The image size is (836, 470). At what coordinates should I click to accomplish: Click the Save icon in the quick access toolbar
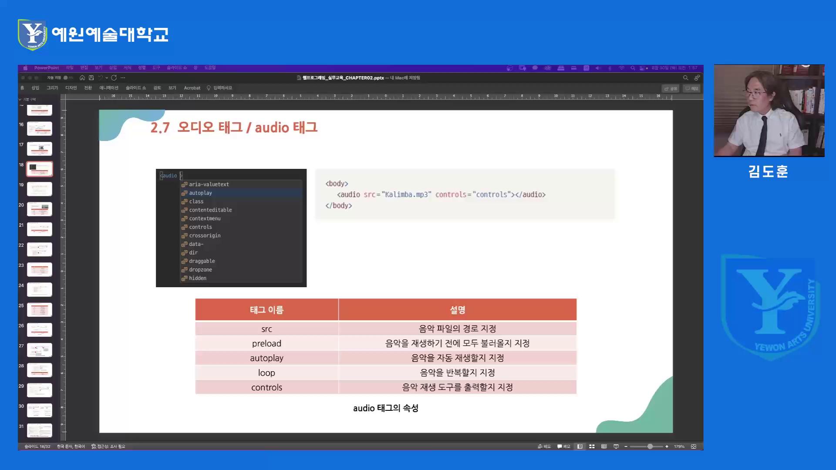pyautogui.click(x=91, y=78)
